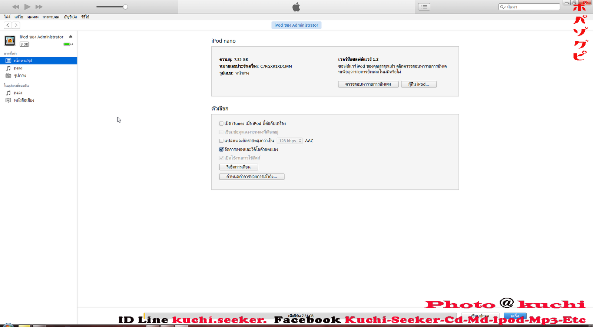593x327 pixels.
Task: Click the รีเซ็ตการเตือน button
Action: click(238, 167)
